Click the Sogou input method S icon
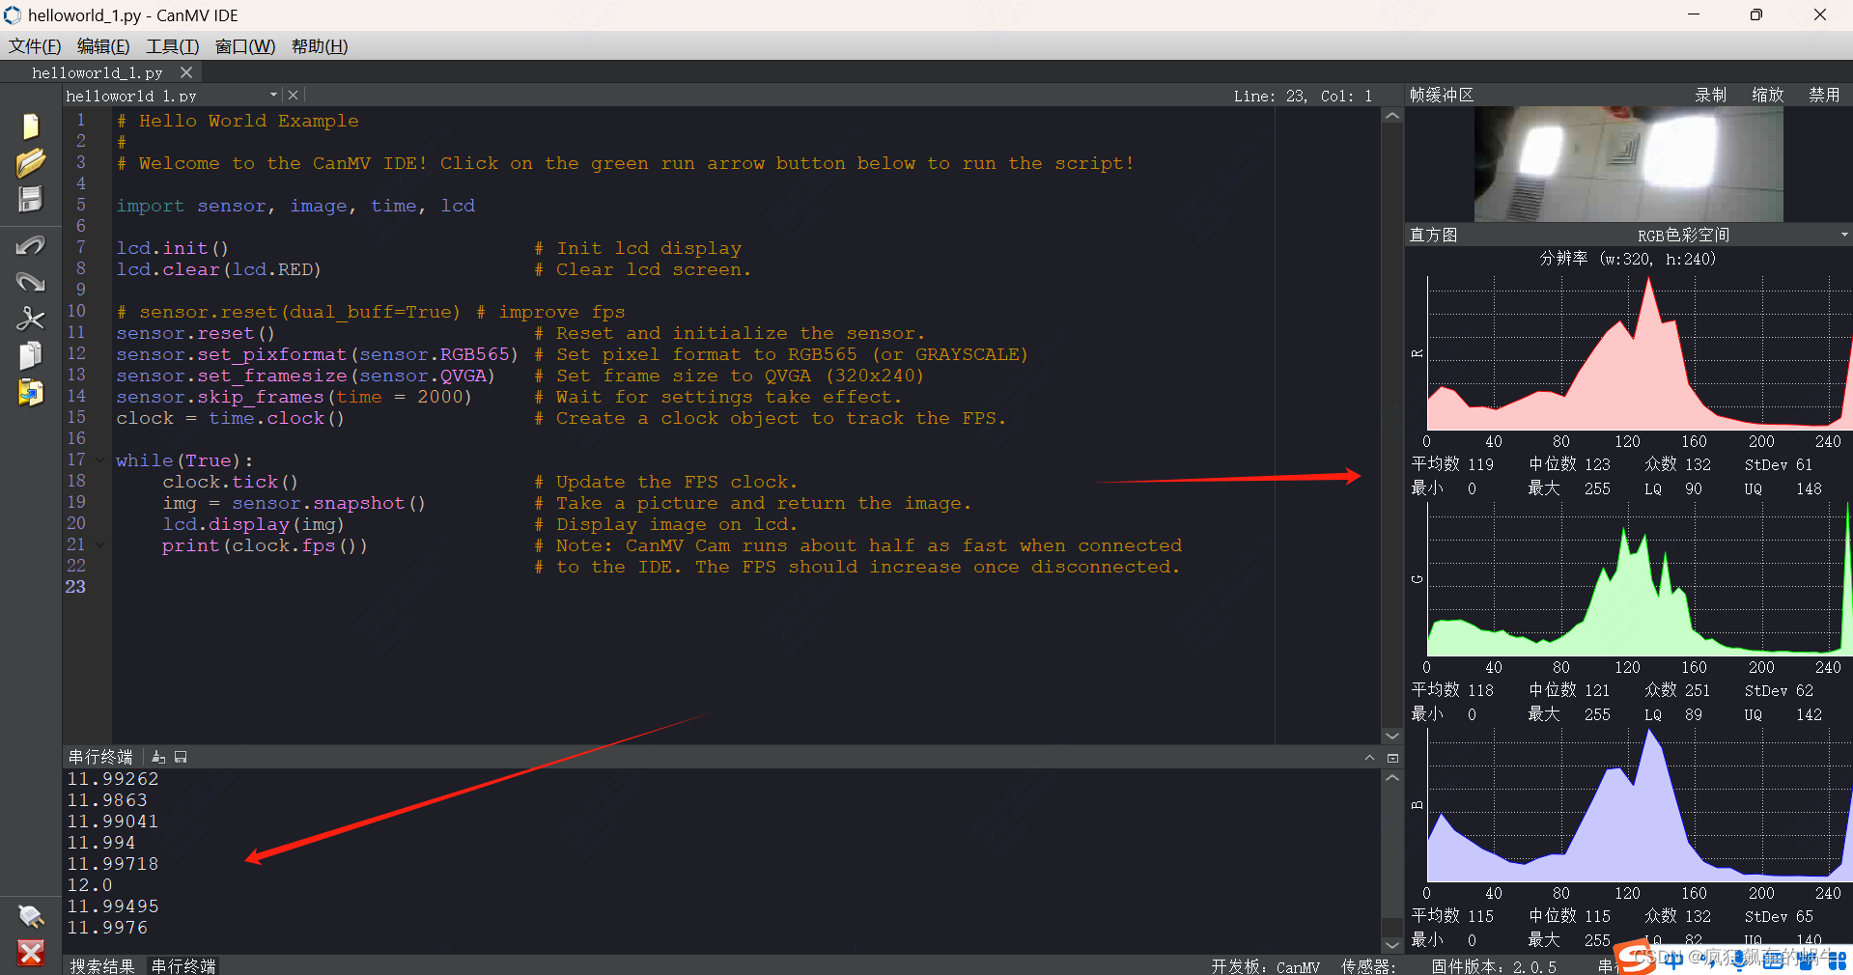This screenshot has height=975, width=1853. (x=1635, y=959)
